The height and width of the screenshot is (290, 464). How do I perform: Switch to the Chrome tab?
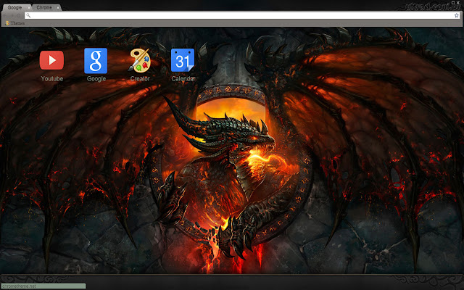(46, 7)
